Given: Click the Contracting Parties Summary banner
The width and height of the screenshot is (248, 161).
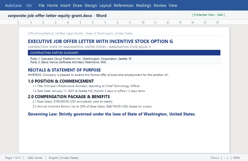Looking at the screenshot, I should [124, 53].
